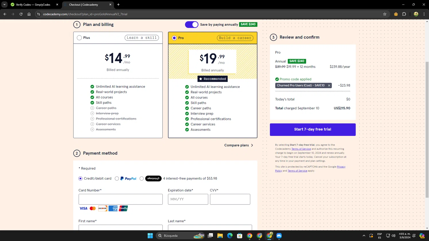
Task: Reload the checkout page
Action: [21, 14]
